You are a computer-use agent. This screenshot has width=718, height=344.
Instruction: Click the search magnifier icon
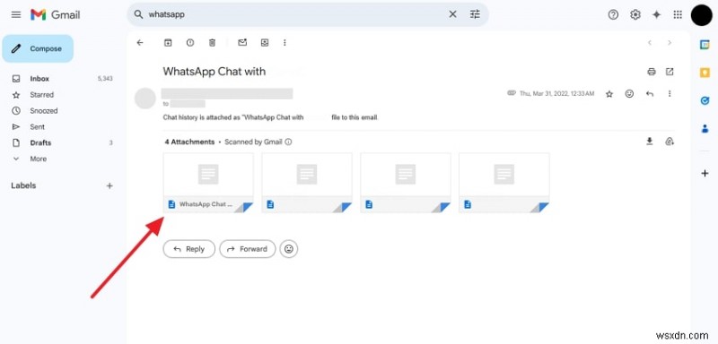(x=138, y=14)
